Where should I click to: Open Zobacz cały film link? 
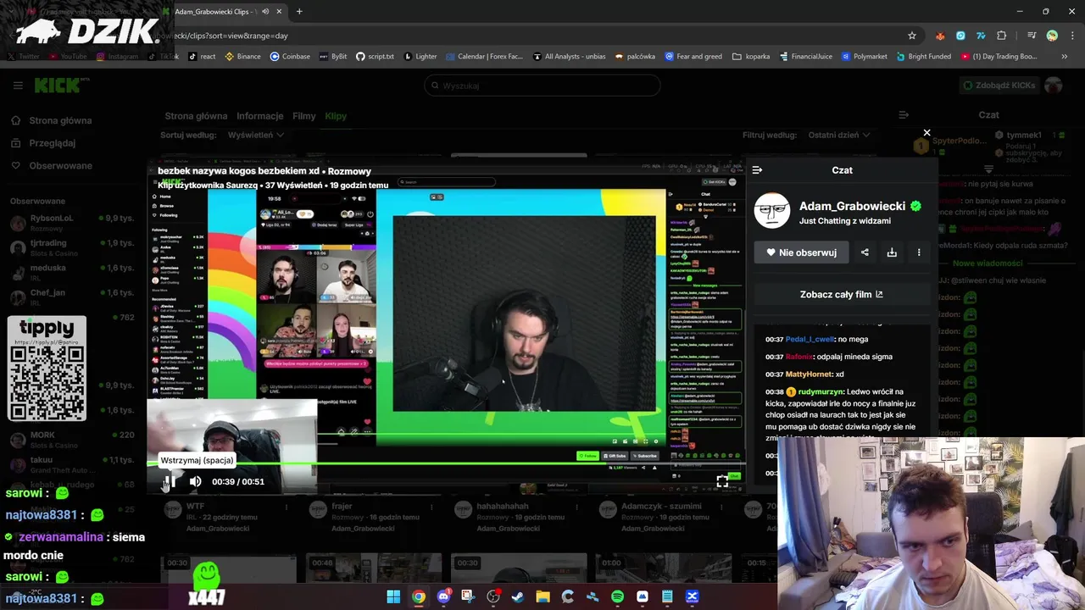click(x=841, y=294)
